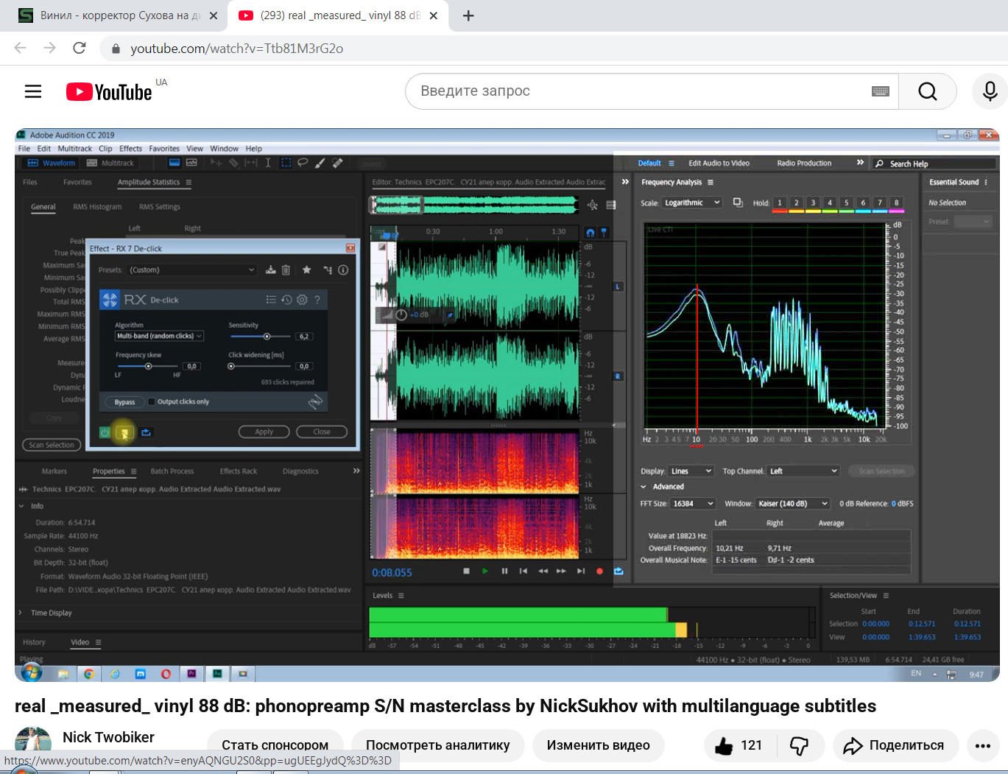
Task: Open the YouTube guide hamburger menu
Action: pyautogui.click(x=33, y=91)
